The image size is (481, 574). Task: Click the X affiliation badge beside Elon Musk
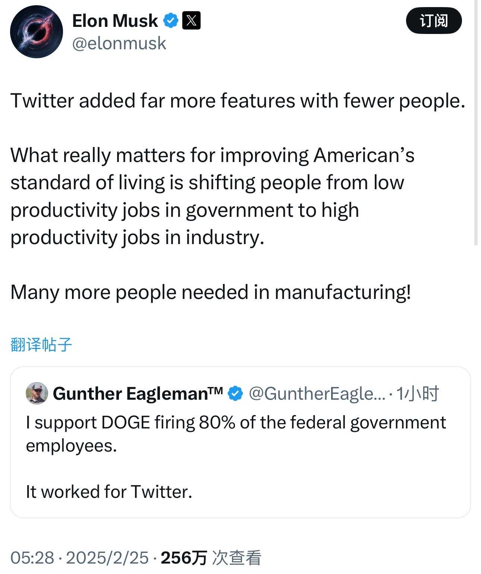tap(191, 21)
